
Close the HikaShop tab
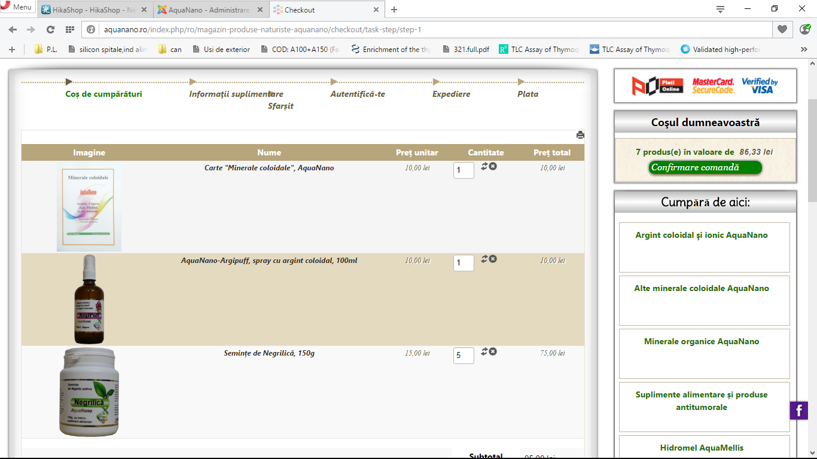(144, 10)
